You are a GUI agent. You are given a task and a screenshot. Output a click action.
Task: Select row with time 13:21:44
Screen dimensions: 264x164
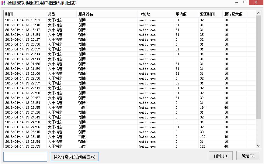click(x=130, y=59)
